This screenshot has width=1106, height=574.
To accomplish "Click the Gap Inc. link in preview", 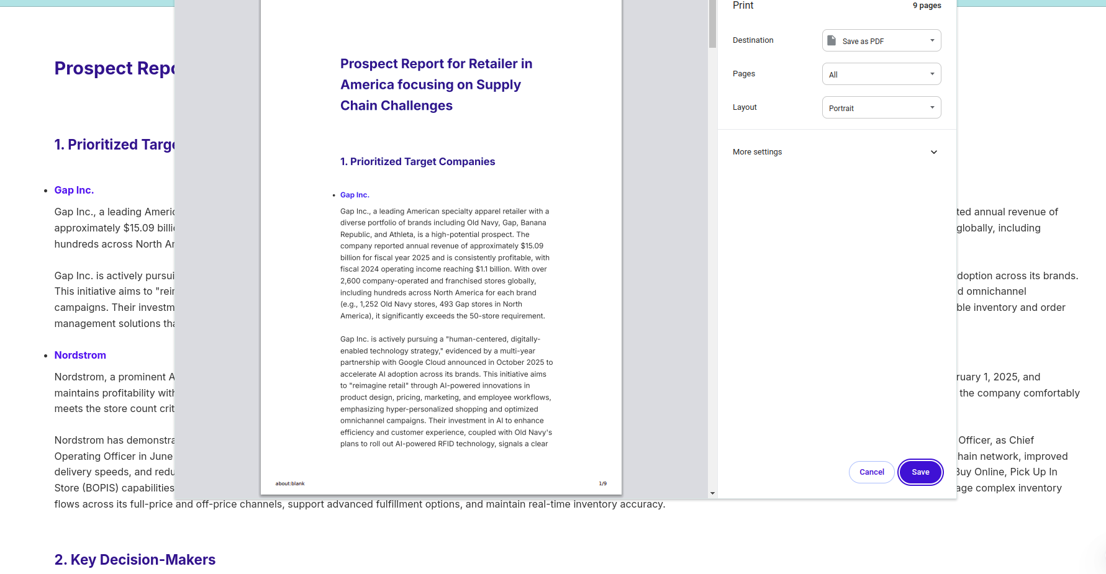I will tap(355, 195).
